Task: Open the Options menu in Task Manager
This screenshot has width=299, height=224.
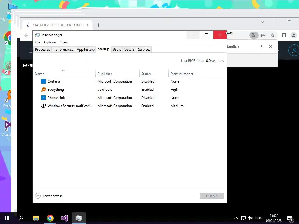Action: (50, 42)
